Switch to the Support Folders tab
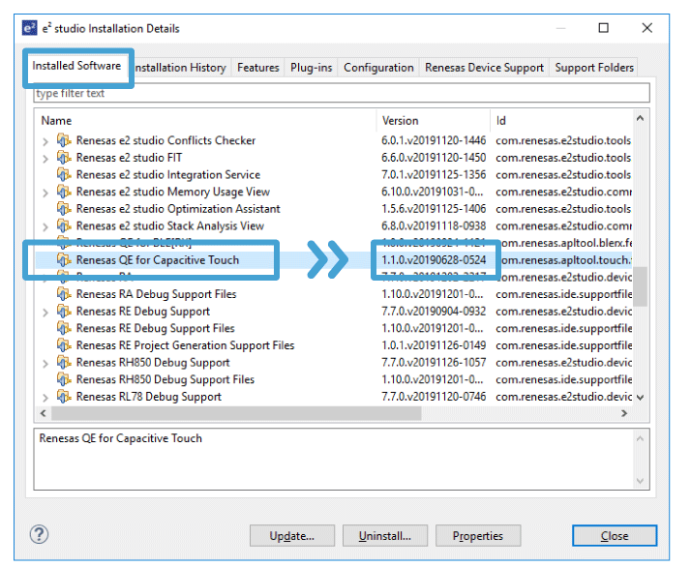Viewport: 691px width, 567px height. pos(594,68)
